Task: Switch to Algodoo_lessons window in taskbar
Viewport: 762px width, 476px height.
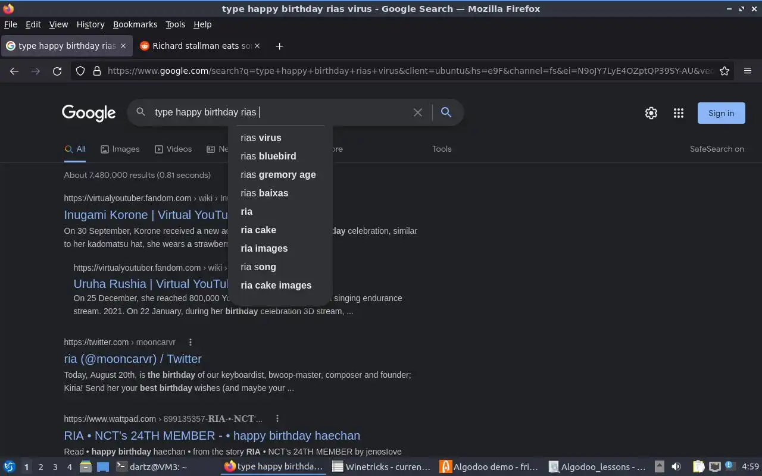Action: coord(597,467)
